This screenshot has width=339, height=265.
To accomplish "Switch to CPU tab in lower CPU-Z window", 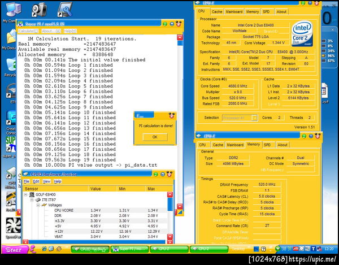I will point(202,145).
